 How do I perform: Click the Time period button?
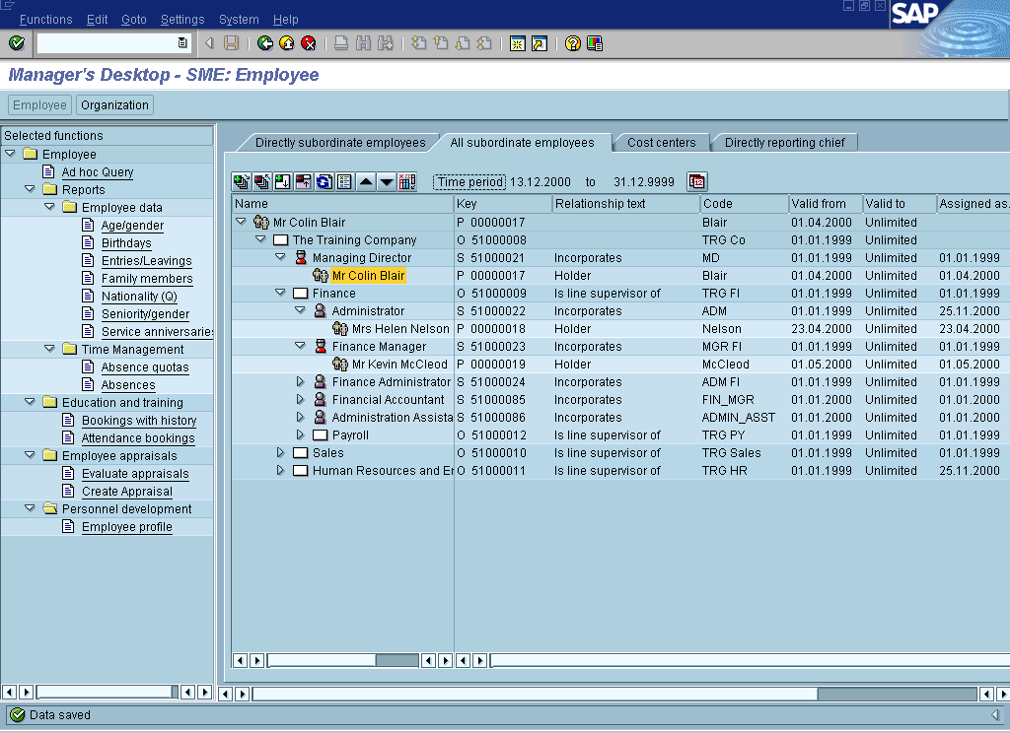point(469,182)
